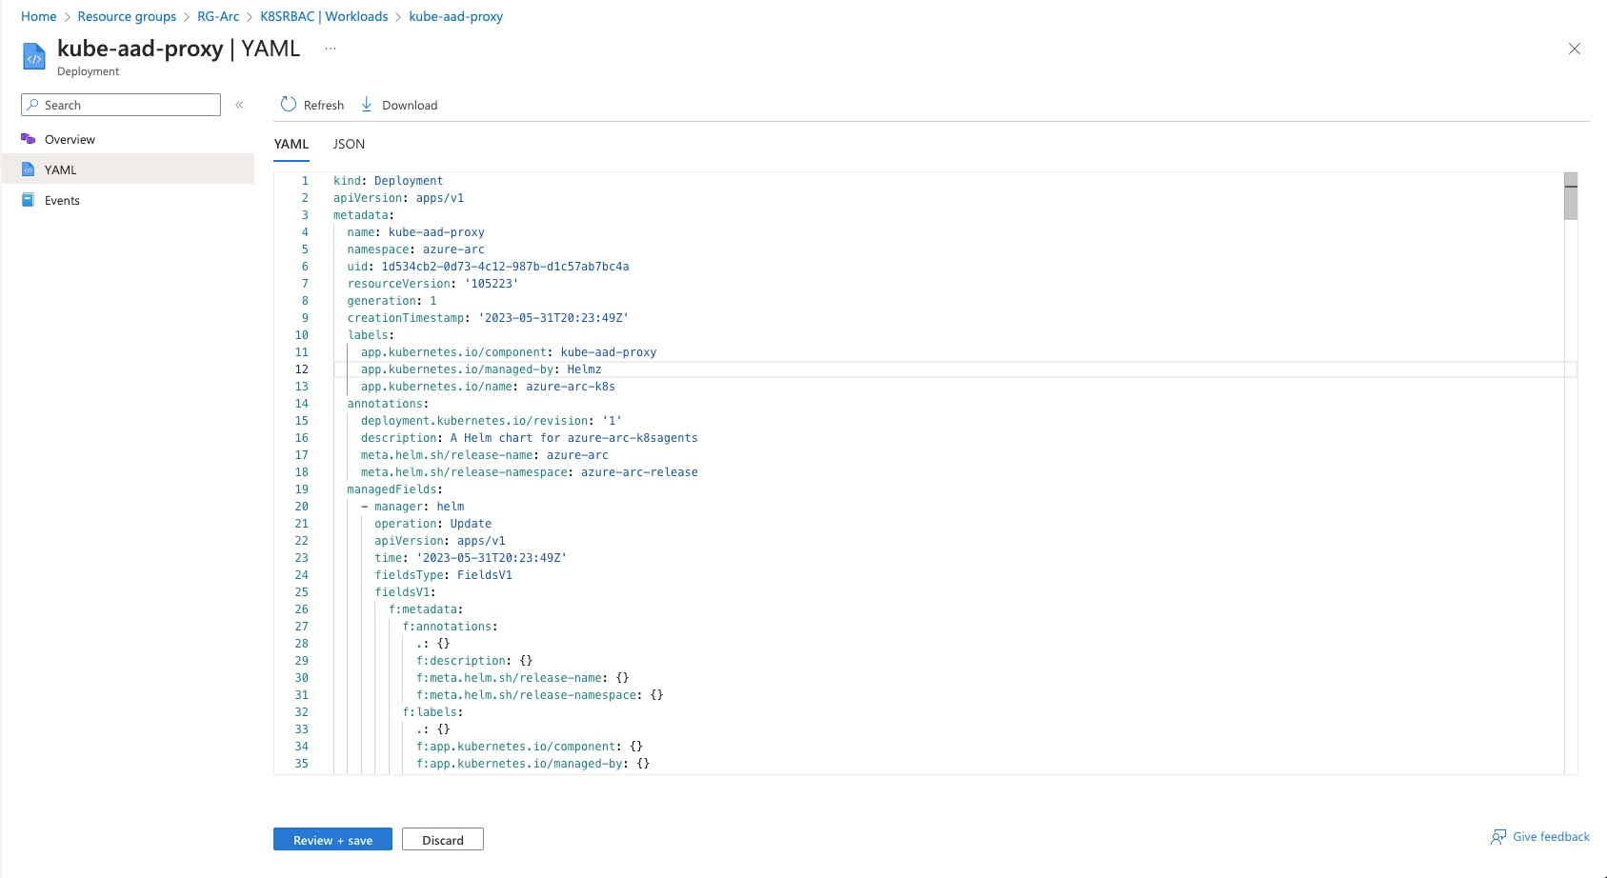Screen dimensions: 1607x878
Task: Refresh the YAML view
Action: tap(311, 105)
